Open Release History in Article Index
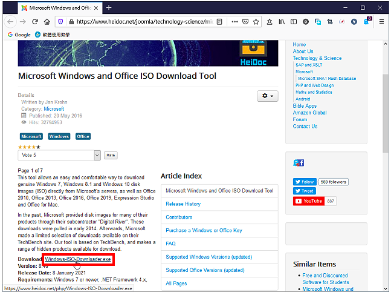 click(x=183, y=204)
